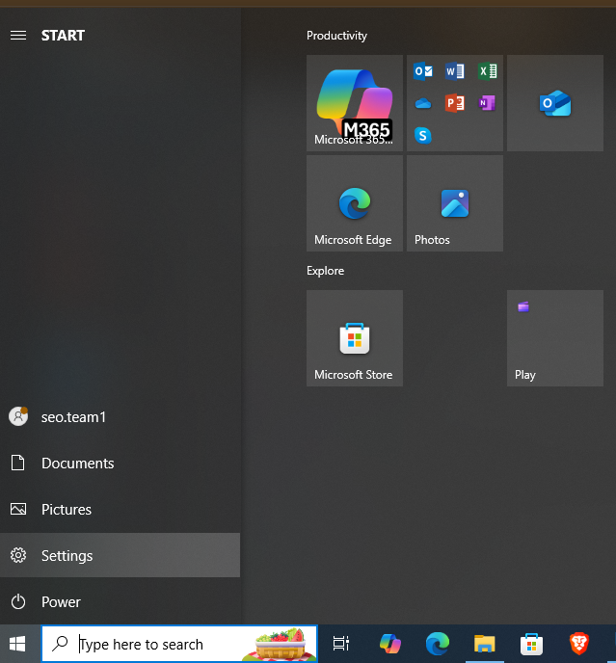Viewport: 616px width, 663px height.
Task: Open Microsoft Edge from the taskbar
Action: point(438,644)
